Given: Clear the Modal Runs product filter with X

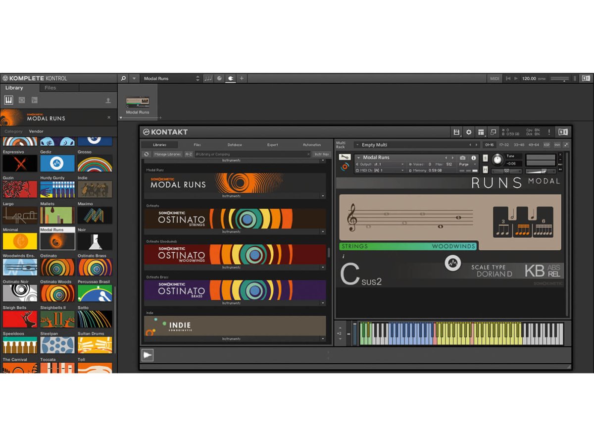Looking at the screenshot, I should [x=109, y=117].
